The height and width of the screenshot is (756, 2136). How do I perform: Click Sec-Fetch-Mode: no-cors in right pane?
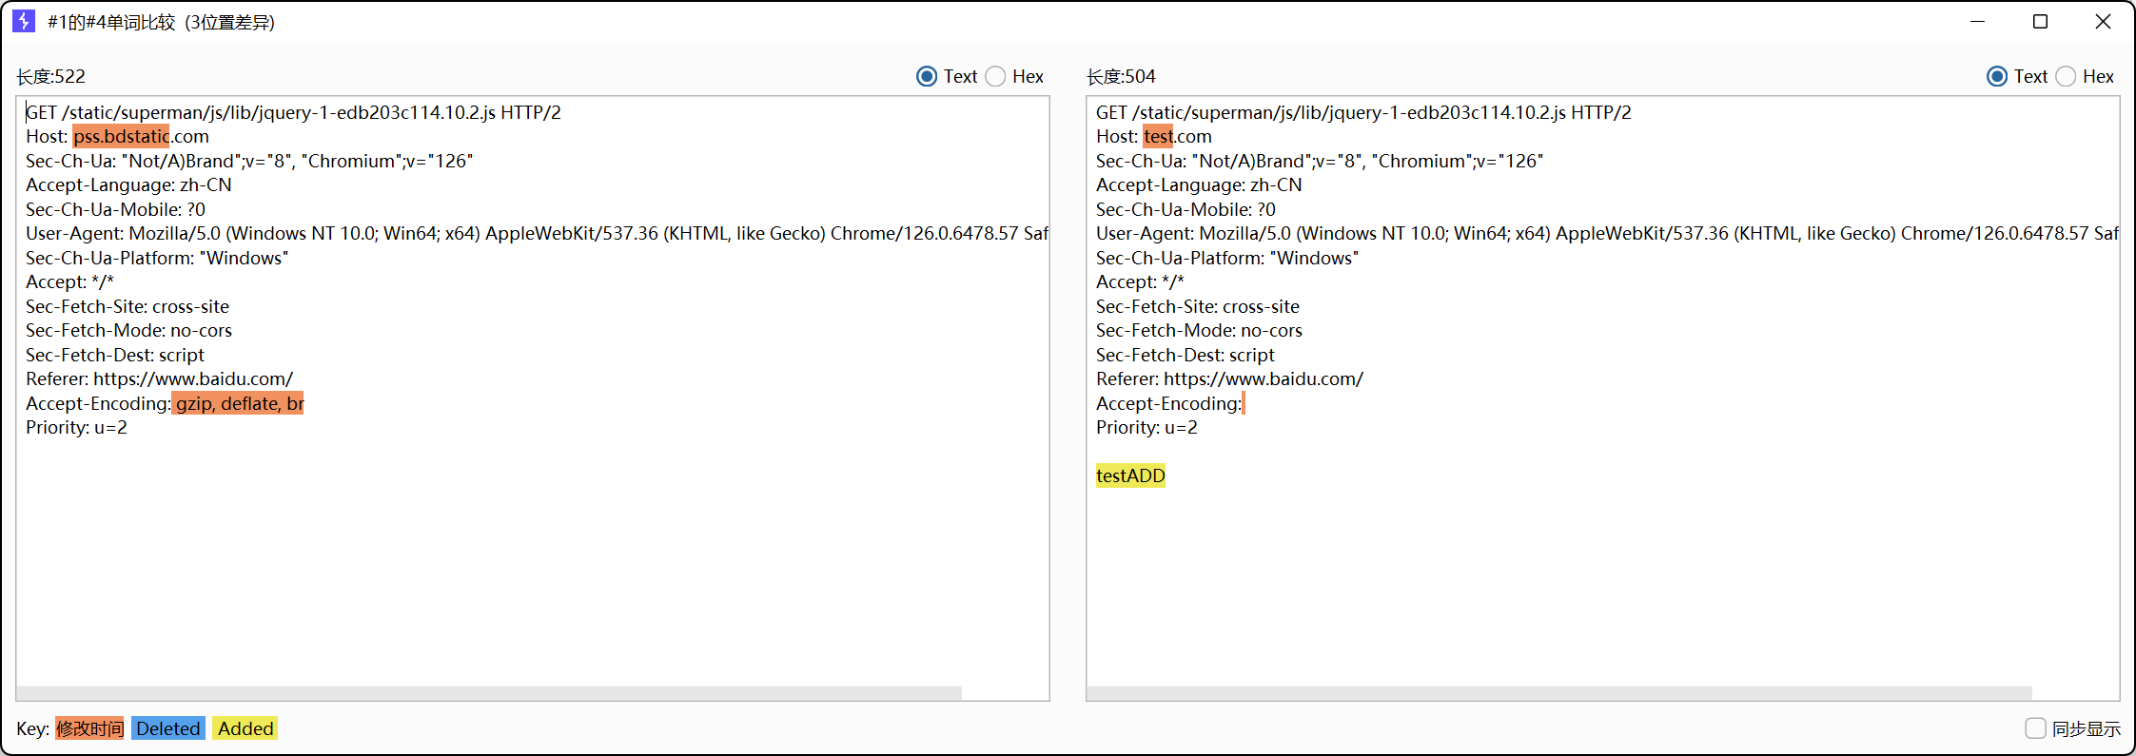pyautogui.click(x=1199, y=330)
